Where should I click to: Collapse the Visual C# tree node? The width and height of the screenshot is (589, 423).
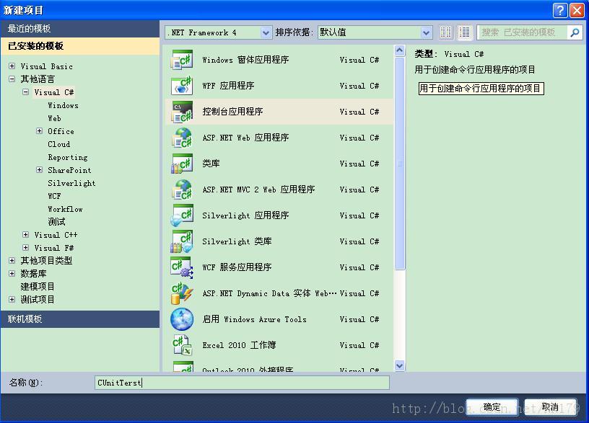coord(26,92)
